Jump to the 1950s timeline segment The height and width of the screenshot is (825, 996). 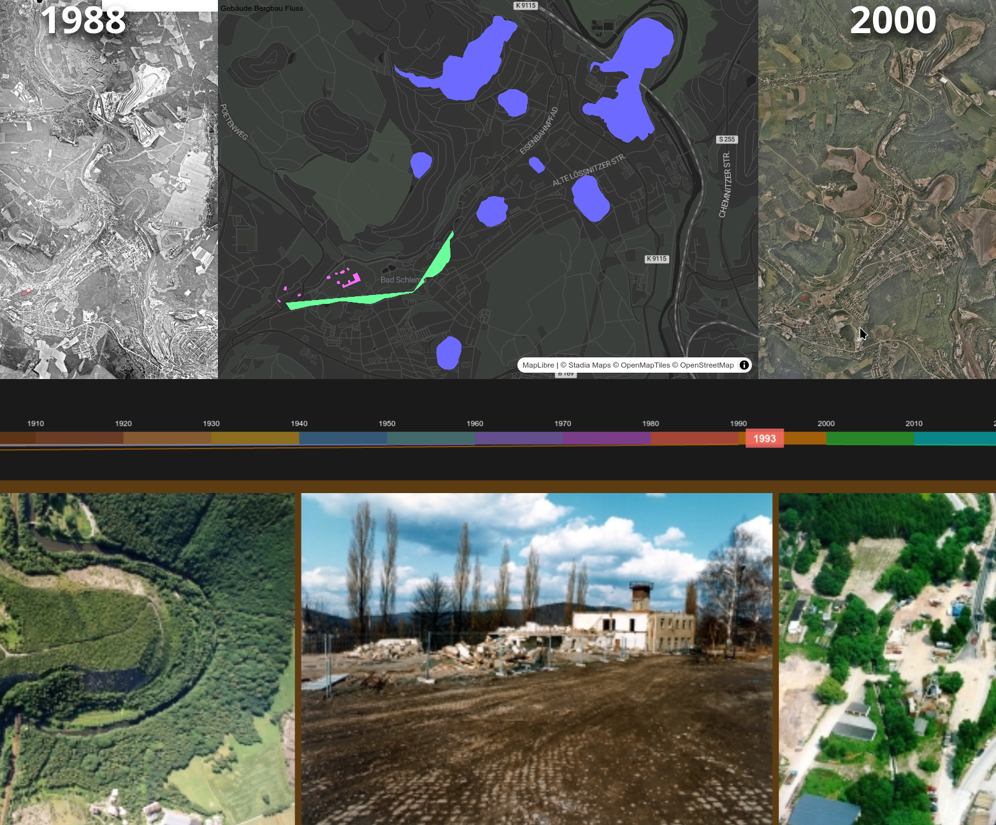coord(431,438)
